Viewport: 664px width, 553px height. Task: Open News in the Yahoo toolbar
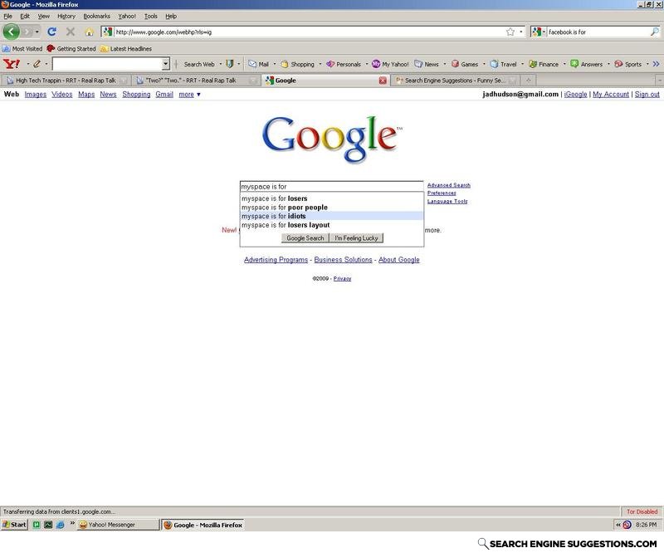[427, 64]
